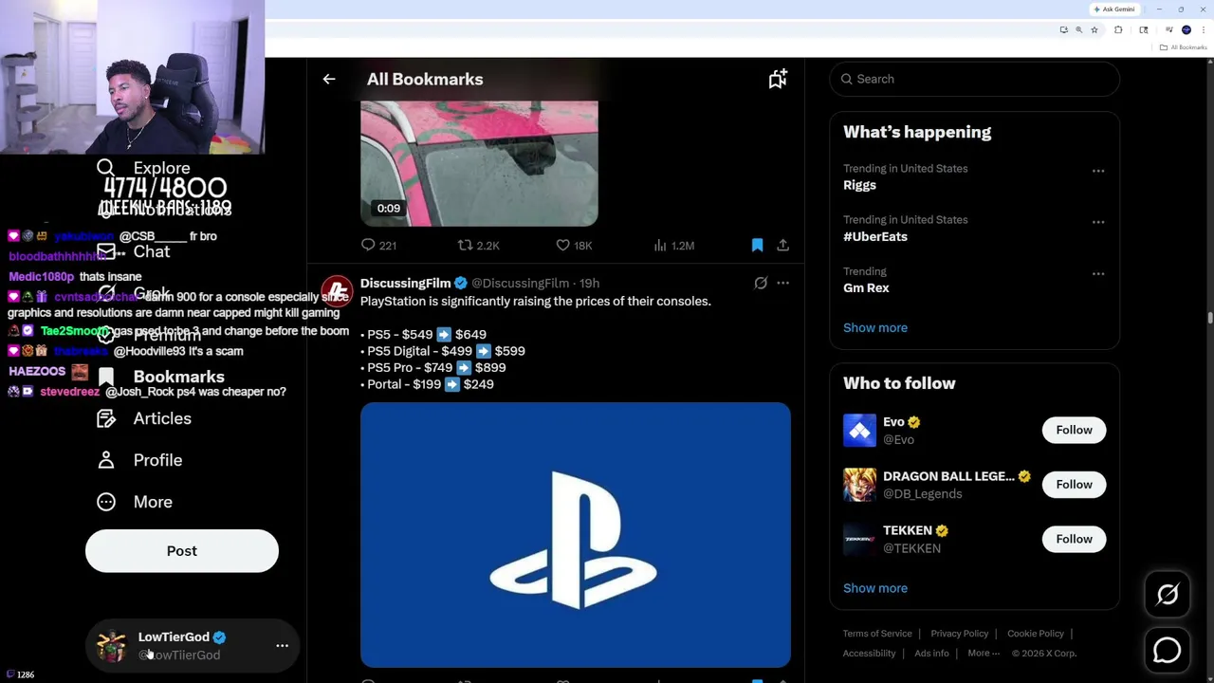Click share icon on the car video post
The image size is (1214, 683).
[x=782, y=245]
